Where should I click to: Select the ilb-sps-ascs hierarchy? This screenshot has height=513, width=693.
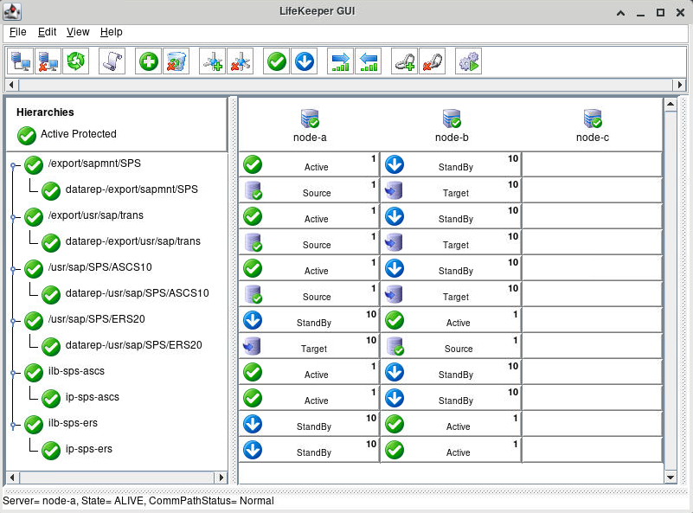(76, 371)
